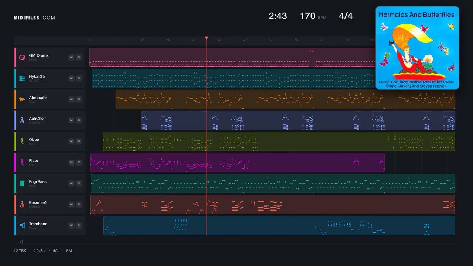Mute the Oboe track
473x266 pixels.
(x=71, y=141)
